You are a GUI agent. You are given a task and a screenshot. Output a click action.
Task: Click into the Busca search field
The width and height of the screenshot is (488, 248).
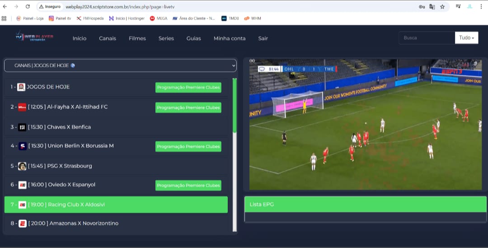pos(427,38)
